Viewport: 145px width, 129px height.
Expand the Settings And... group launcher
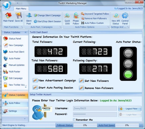pos(128,27)
